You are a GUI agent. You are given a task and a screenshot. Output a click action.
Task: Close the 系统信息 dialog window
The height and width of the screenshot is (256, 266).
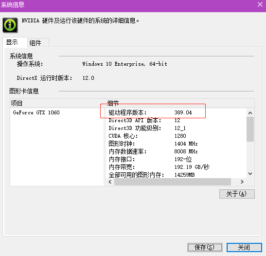[x=260, y=4]
